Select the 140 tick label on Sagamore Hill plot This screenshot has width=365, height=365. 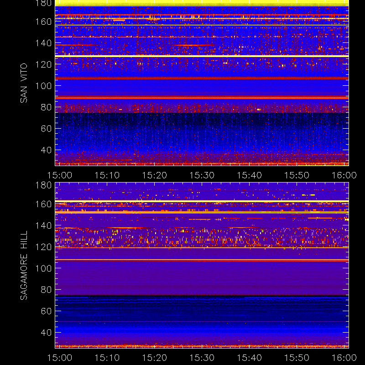click(x=43, y=225)
